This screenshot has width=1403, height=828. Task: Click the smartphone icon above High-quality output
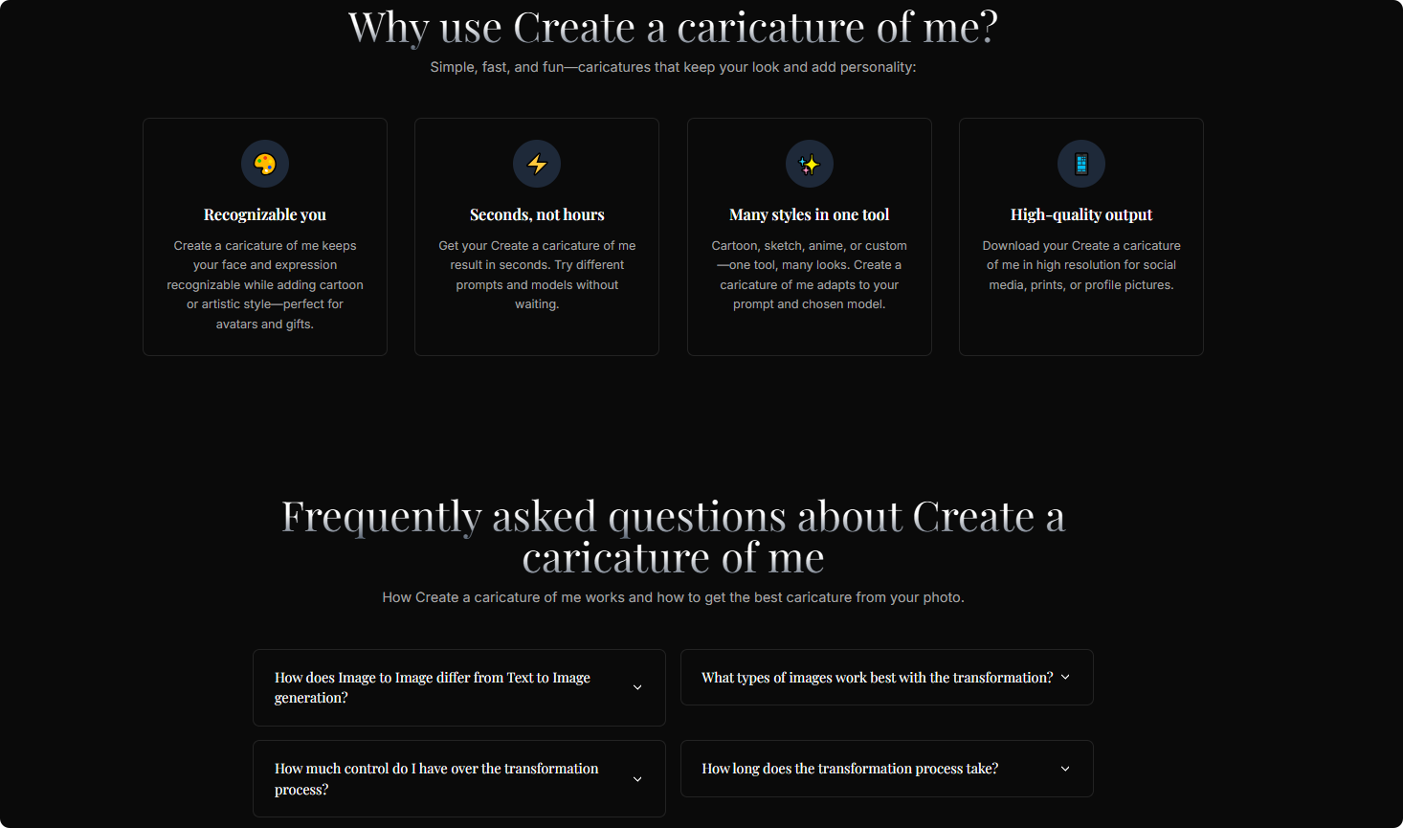pos(1080,163)
